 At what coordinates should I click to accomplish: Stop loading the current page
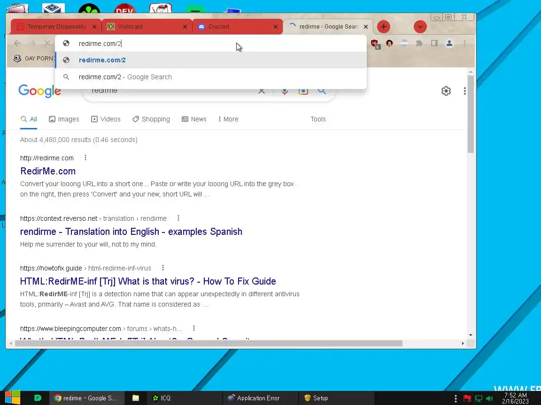(x=47, y=43)
